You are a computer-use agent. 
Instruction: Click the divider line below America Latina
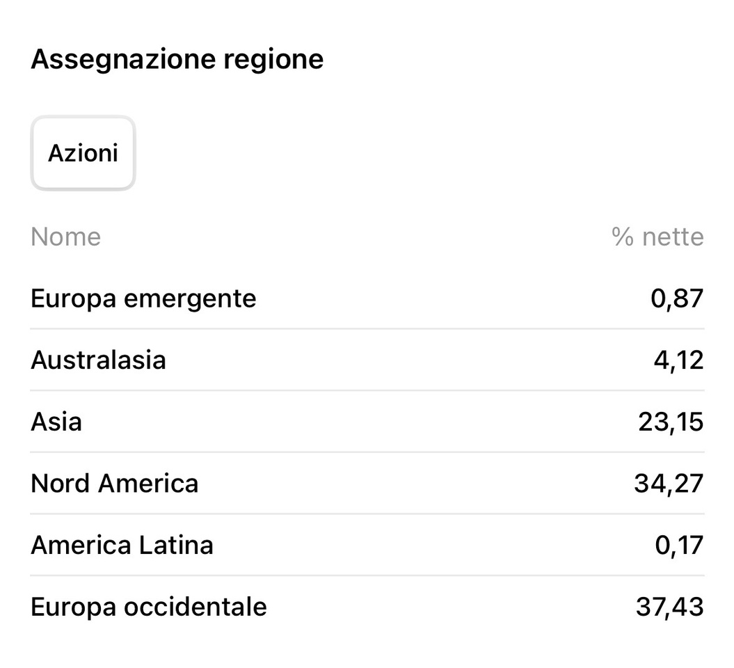367,575
